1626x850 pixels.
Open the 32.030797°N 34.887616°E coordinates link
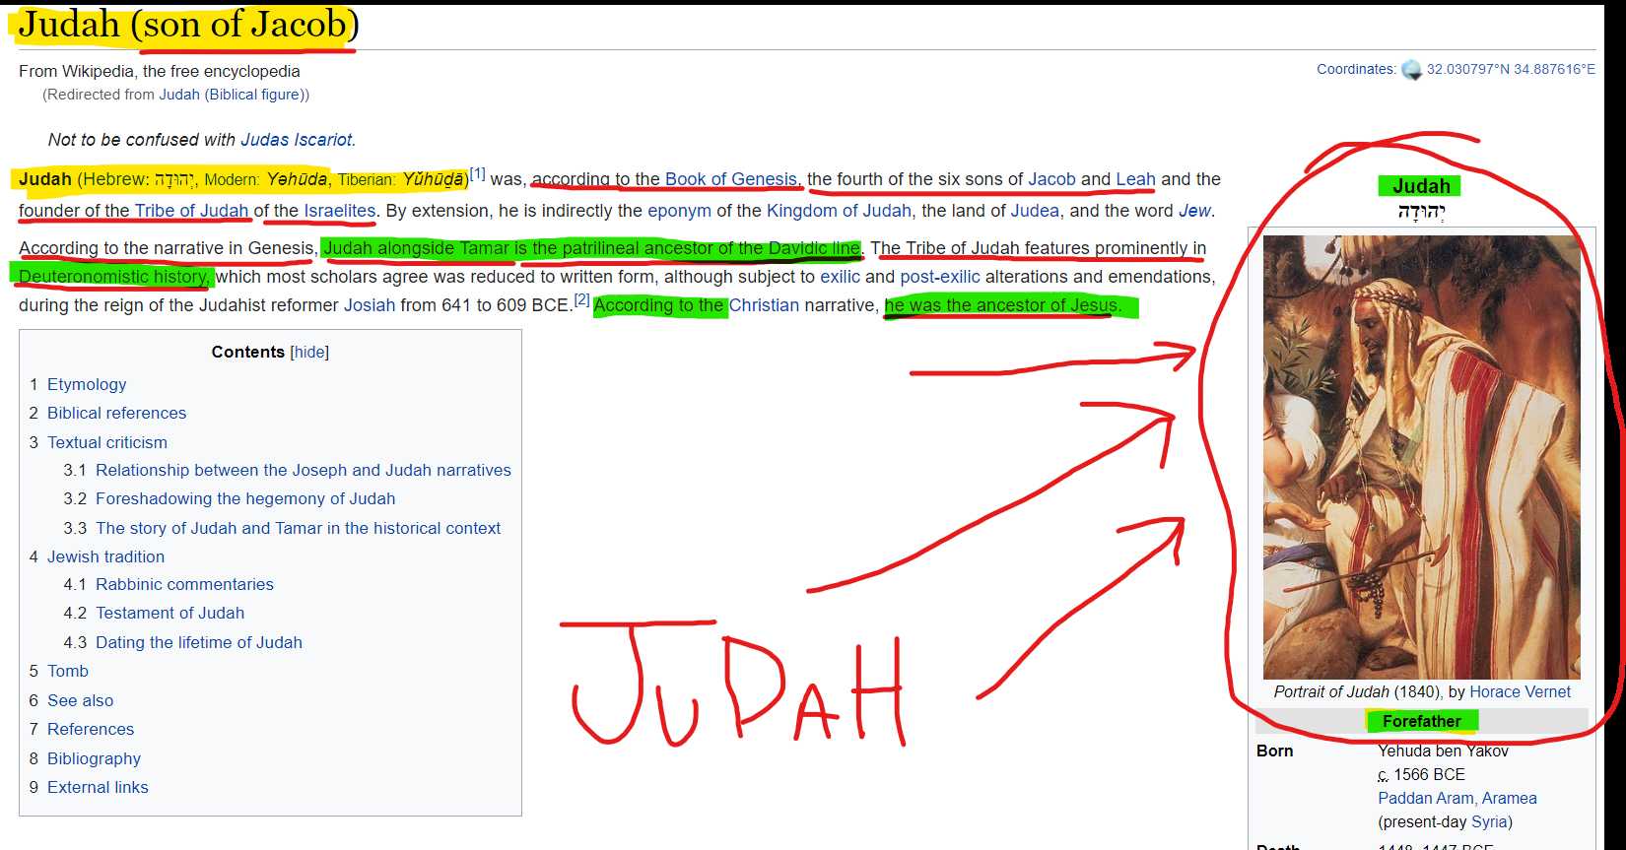[x=1511, y=69]
